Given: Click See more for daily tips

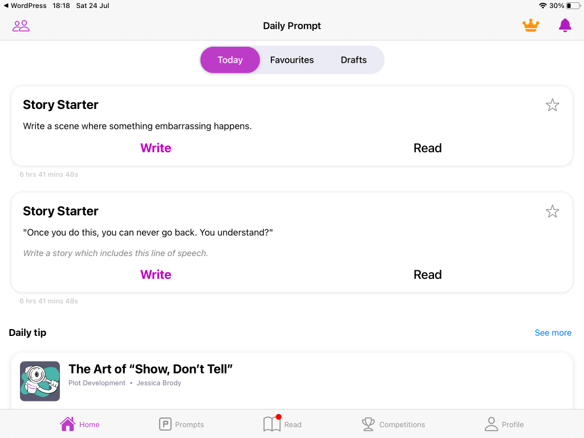Looking at the screenshot, I should click(553, 332).
